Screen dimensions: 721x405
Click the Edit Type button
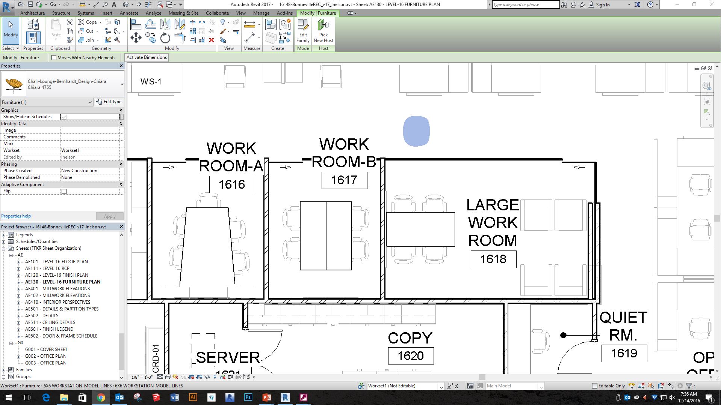109,102
